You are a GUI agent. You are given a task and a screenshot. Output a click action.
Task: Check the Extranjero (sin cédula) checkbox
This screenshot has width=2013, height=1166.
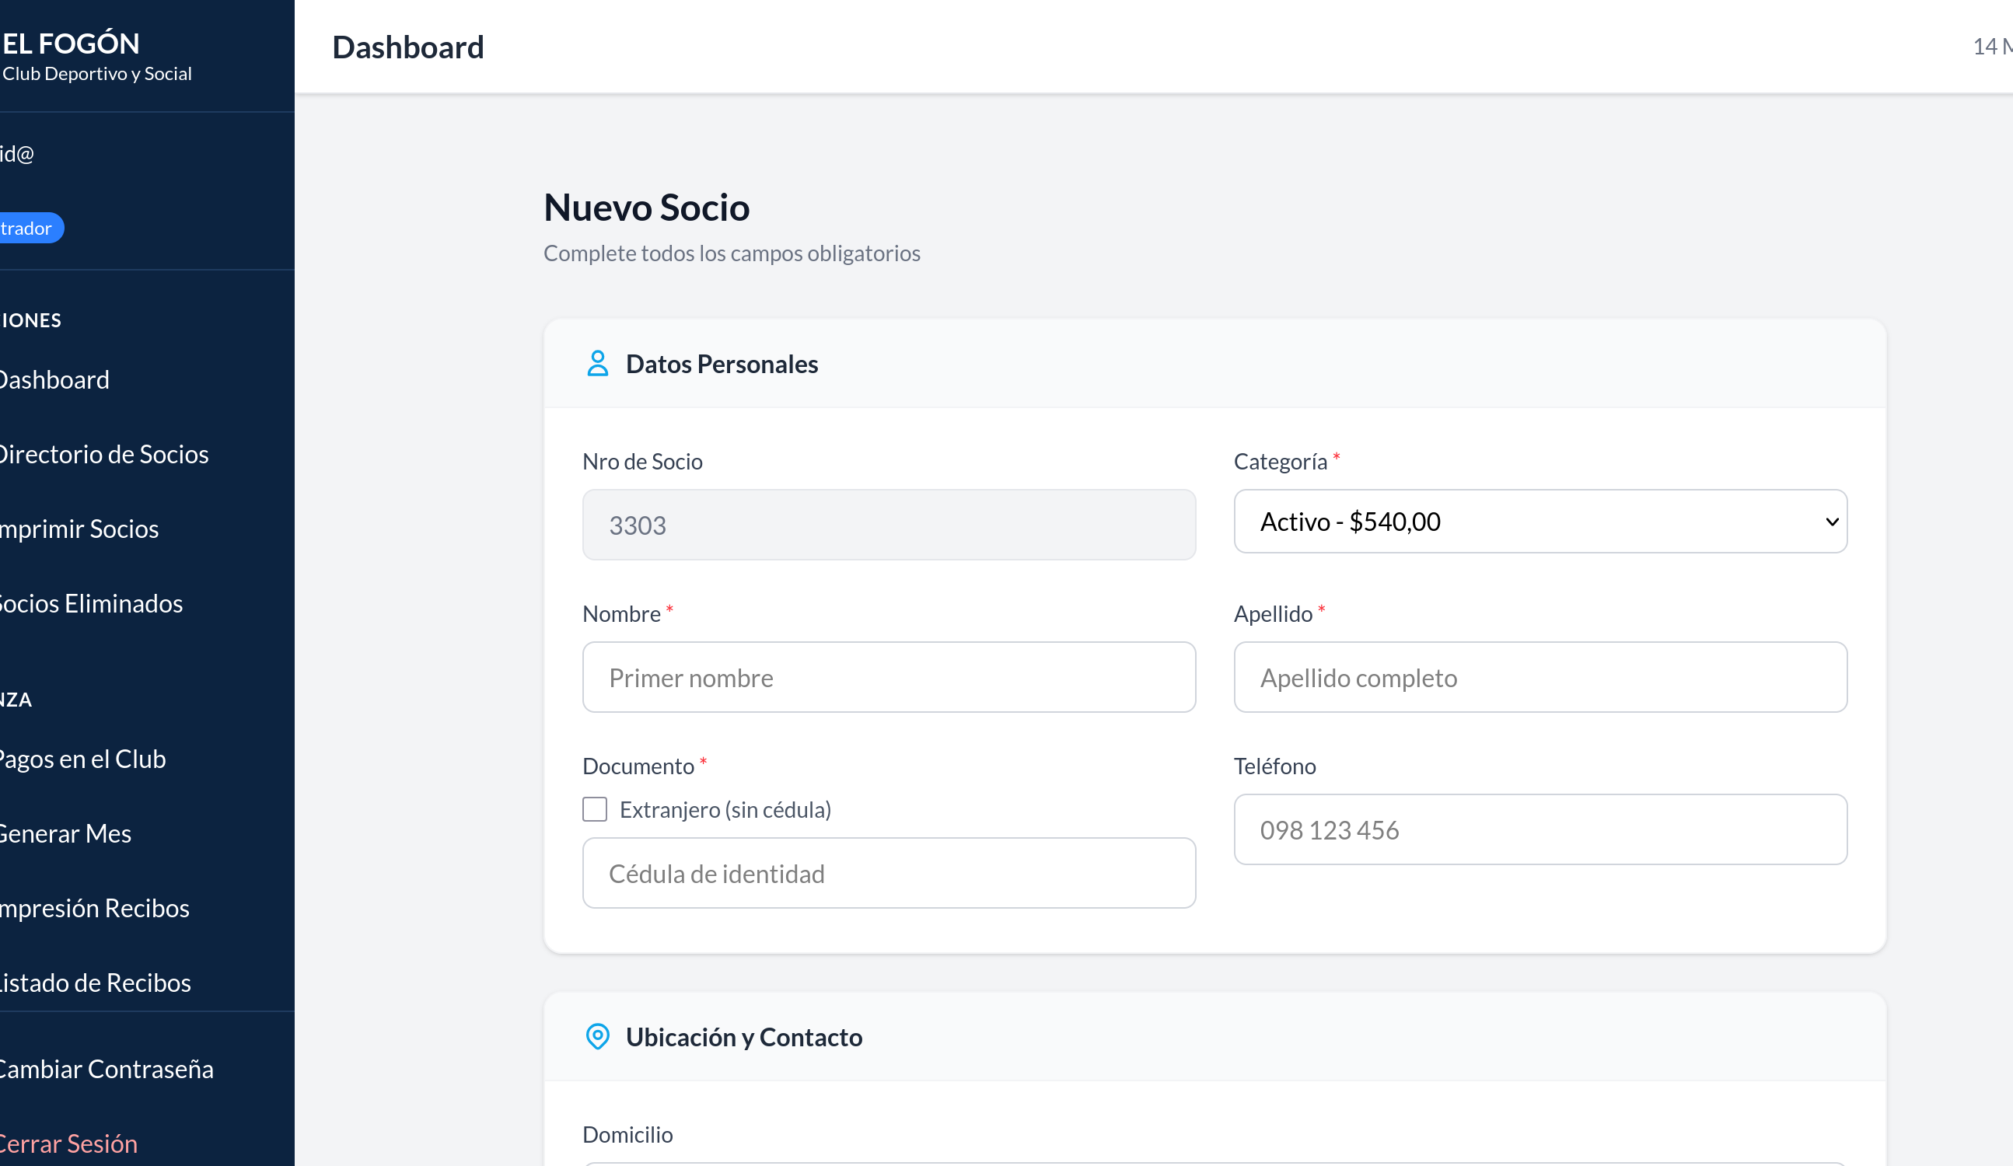click(594, 809)
